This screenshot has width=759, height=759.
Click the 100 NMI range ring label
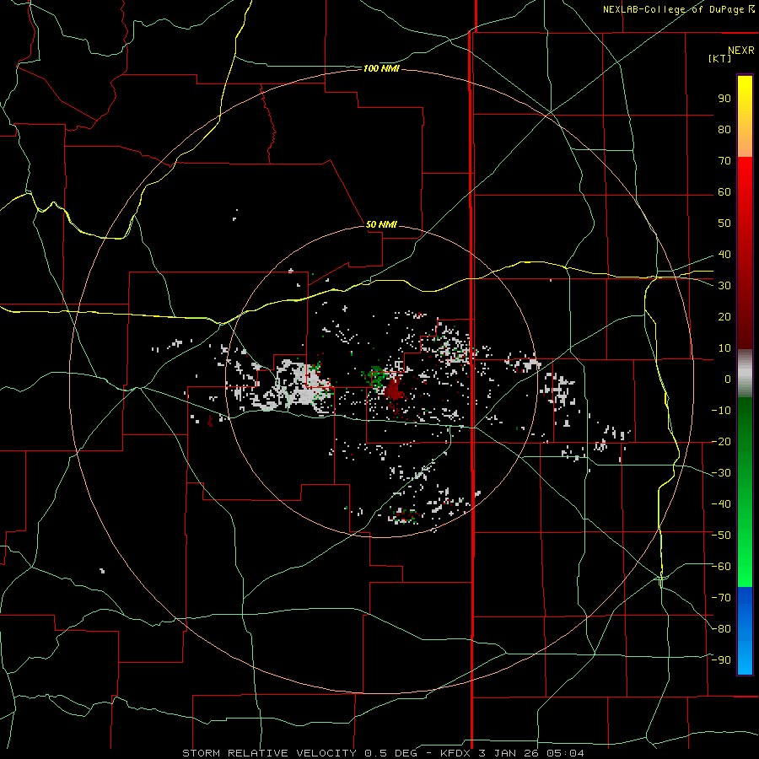381,69
